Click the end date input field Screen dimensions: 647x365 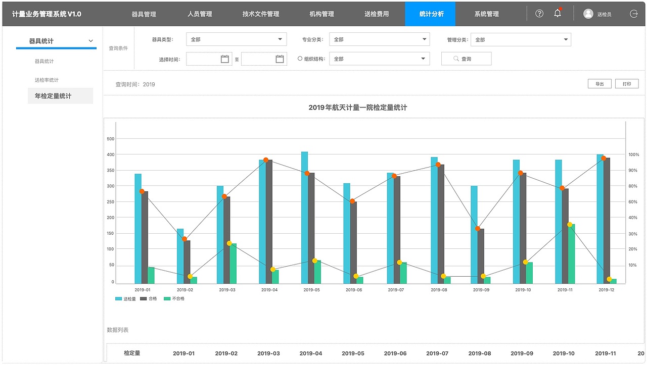pos(264,59)
